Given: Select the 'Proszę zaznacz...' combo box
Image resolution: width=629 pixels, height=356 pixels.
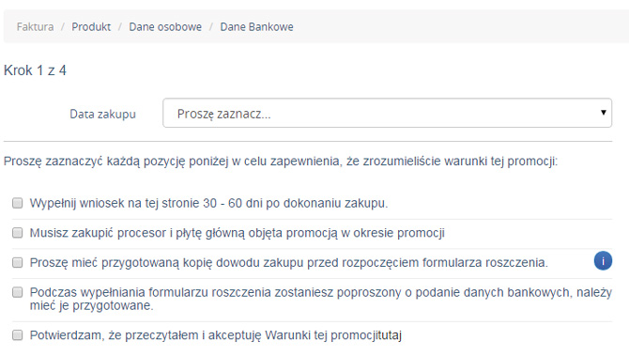Looking at the screenshot, I should coord(387,113).
